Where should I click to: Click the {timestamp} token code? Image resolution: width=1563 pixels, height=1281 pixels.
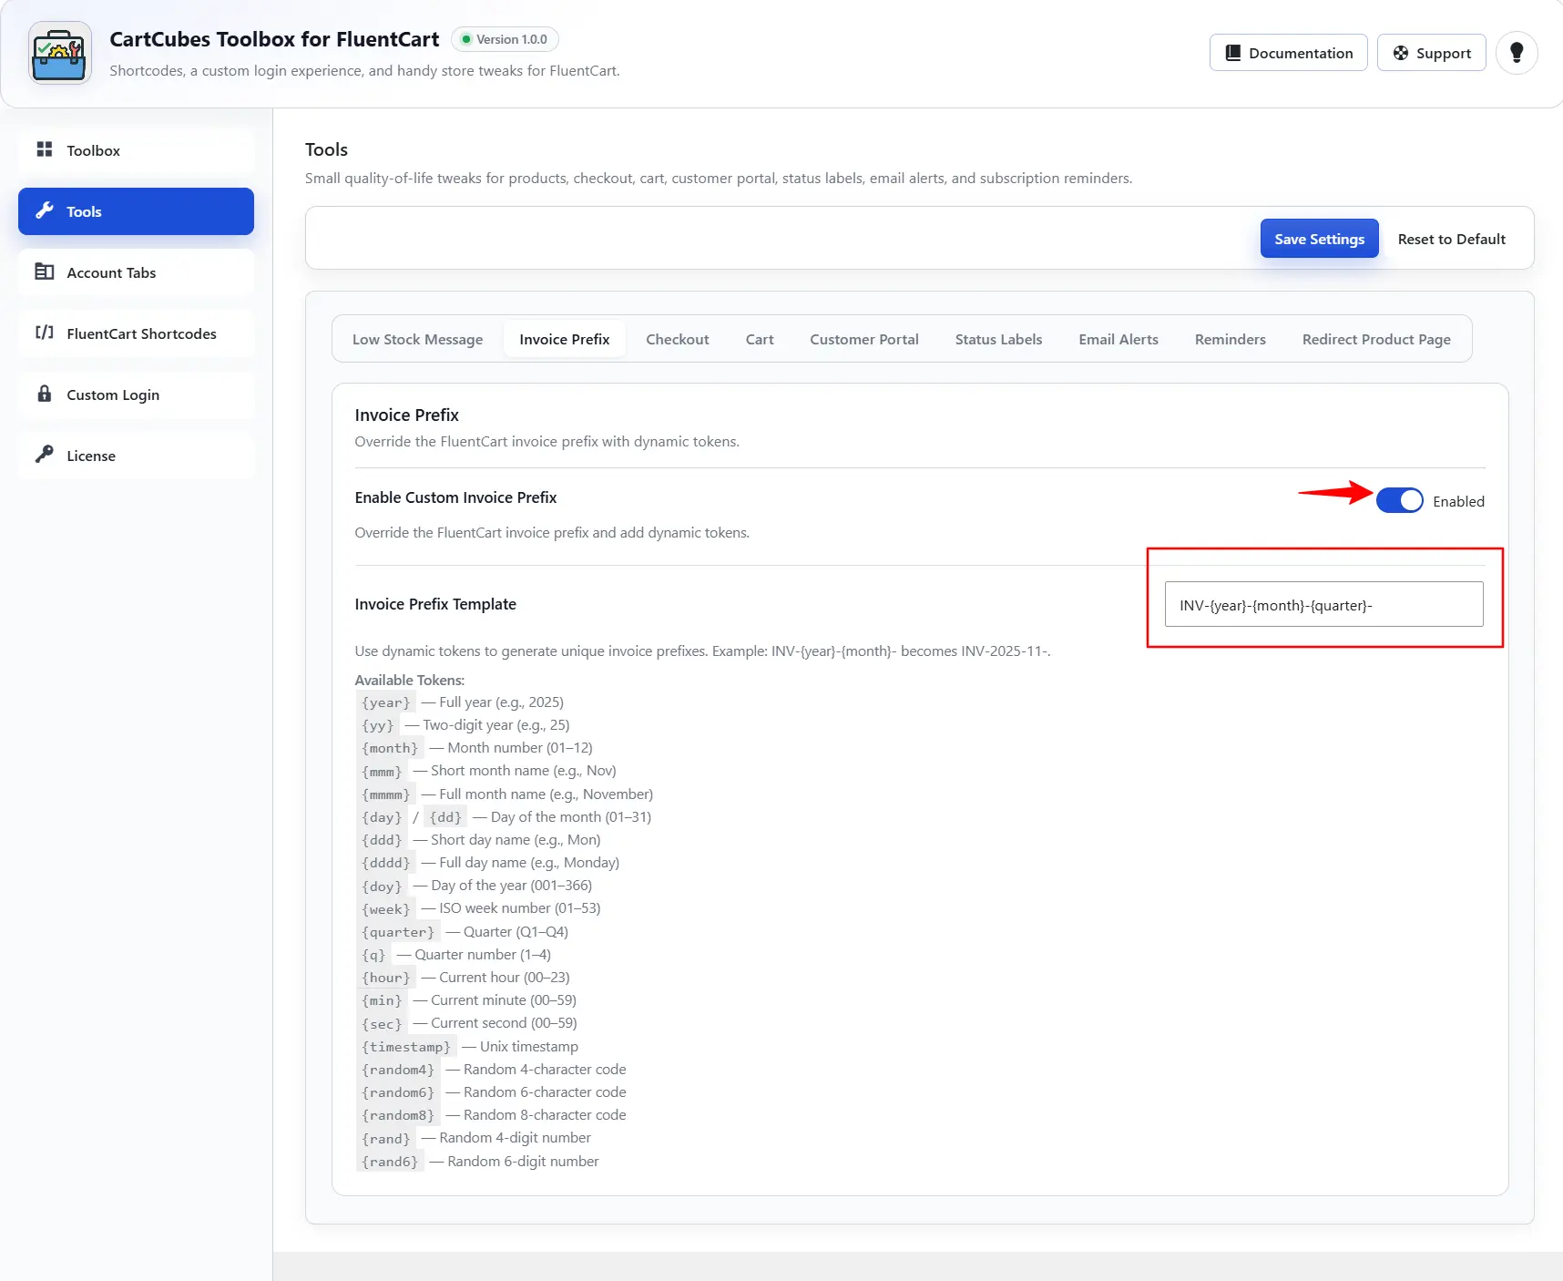pos(406,1047)
